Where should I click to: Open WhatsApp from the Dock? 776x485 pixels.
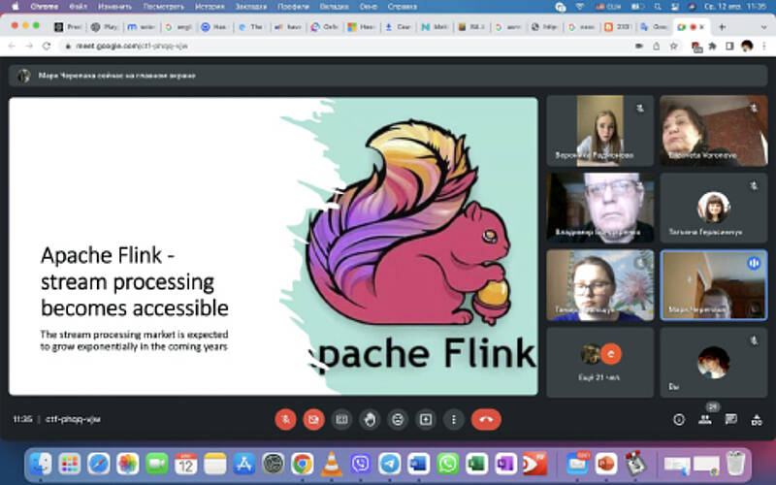(448, 464)
